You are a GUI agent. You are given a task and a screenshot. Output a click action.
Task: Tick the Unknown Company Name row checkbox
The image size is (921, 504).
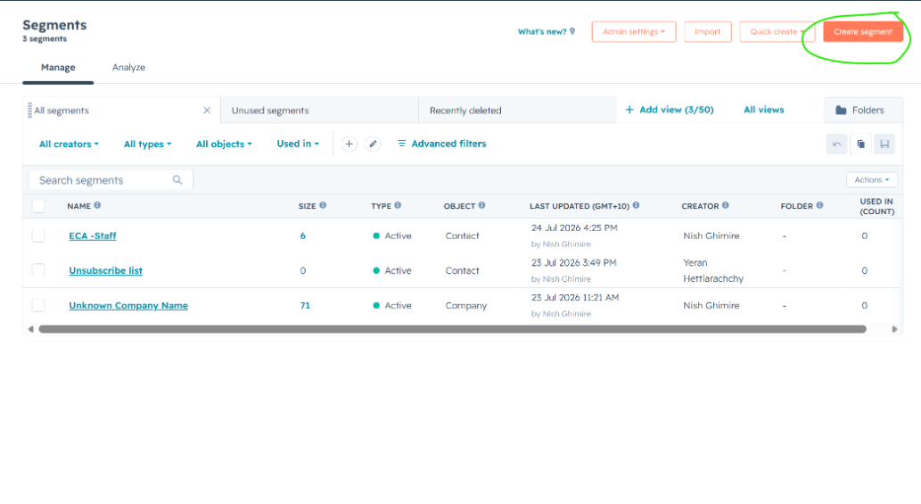(x=38, y=305)
